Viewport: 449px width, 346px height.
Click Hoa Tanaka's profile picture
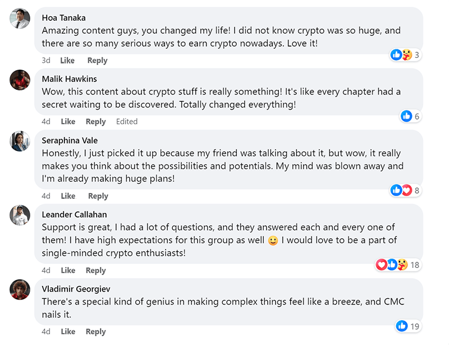click(20, 19)
